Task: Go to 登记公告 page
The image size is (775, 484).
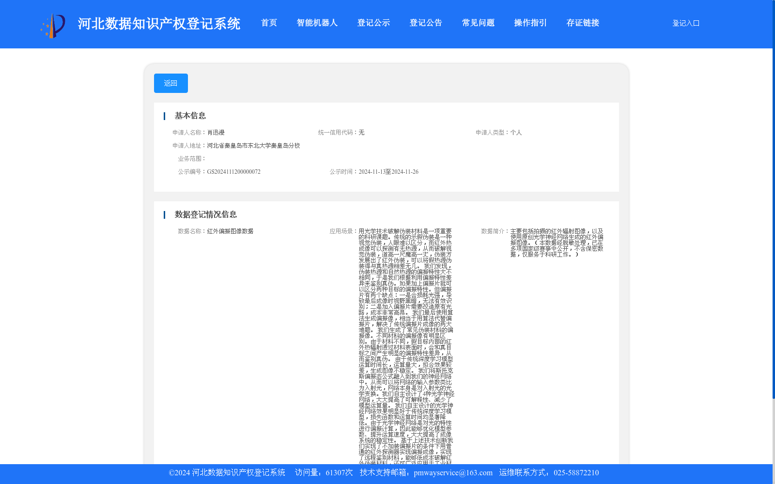Action: [426, 23]
